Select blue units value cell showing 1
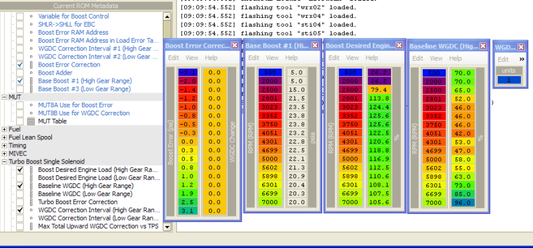Screen dimensions: 533x248 tap(509, 80)
